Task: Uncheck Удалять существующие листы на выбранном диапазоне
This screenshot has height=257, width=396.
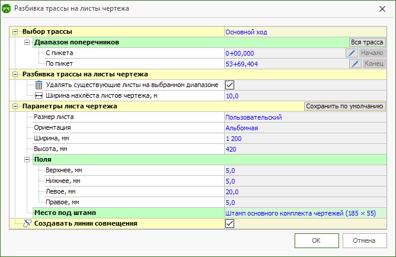Action: pyautogui.click(x=229, y=85)
